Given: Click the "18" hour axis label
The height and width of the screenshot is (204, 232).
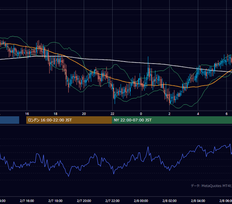Looking at the screenshot, I should (56, 114).
